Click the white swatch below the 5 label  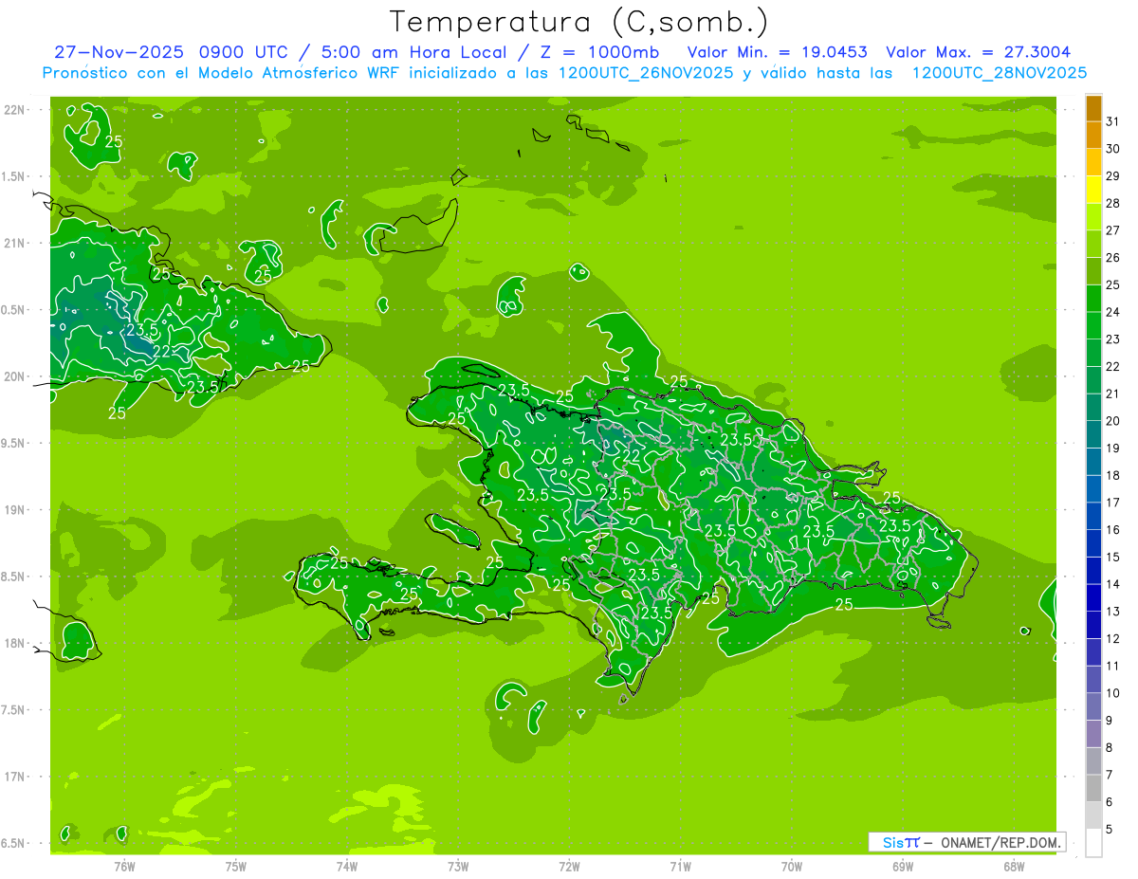click(1093, 843)
